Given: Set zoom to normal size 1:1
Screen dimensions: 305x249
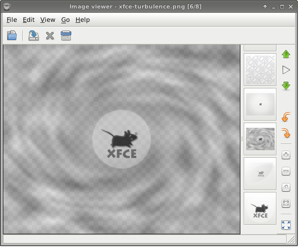Looking at the screenshot, I should [x=286, y=187].
